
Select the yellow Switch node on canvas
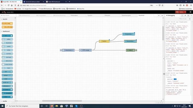click(x=104, y=41)
